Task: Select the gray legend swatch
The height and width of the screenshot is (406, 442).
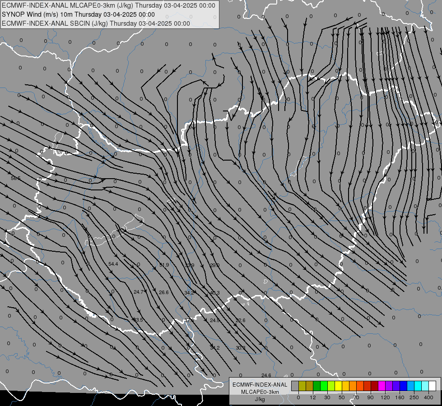Action: [x=295, y=386]
